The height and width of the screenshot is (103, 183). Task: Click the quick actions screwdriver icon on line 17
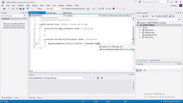tap(37, 43)
